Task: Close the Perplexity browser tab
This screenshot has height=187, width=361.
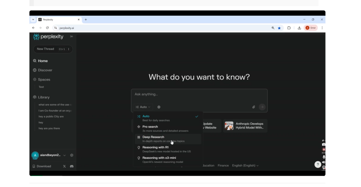Action: click(79, 20)
